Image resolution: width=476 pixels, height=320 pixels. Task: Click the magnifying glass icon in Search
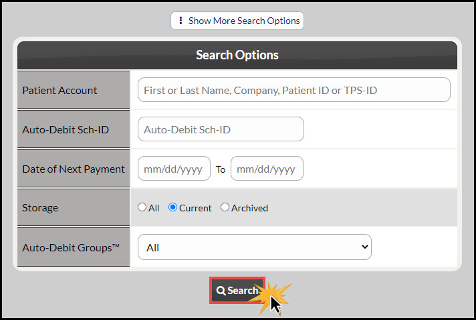(x=221, y=291)
